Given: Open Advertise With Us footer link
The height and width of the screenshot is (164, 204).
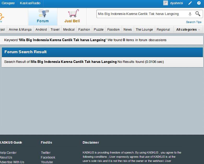Looking at the screenshot, I should pos(12,162).
